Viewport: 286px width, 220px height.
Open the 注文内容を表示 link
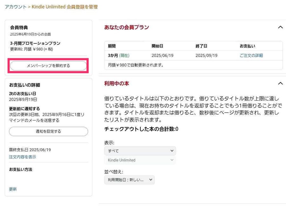[x=23, y=157]
